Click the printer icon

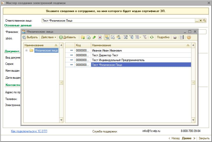(175, 37)
